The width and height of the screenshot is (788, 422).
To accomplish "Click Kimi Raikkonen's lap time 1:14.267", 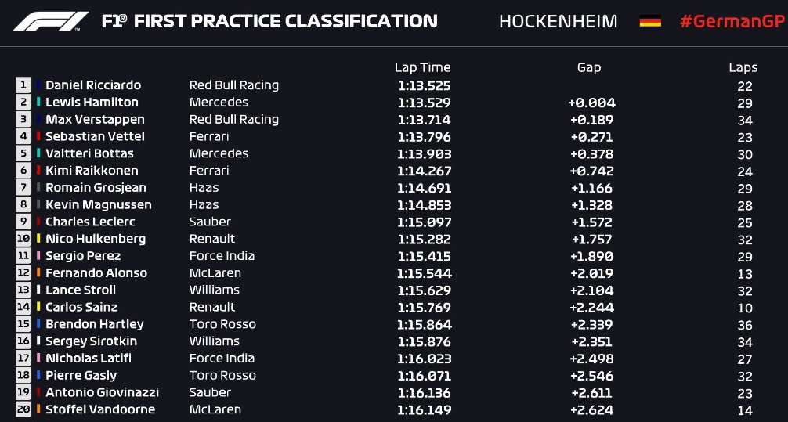I will [x=424, y=171].
